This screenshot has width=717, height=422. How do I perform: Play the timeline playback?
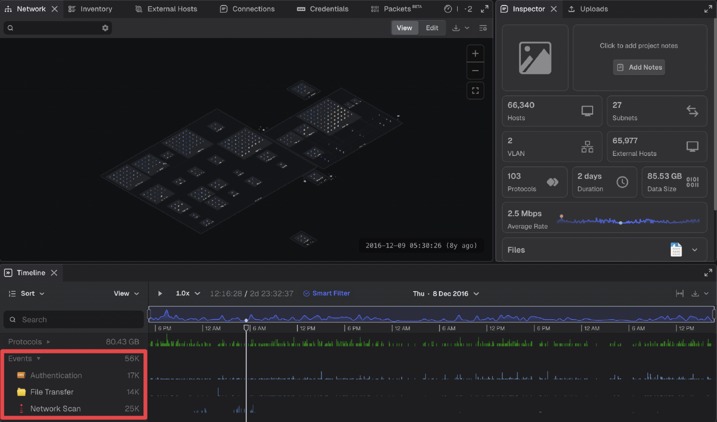[x=160, y=294]
